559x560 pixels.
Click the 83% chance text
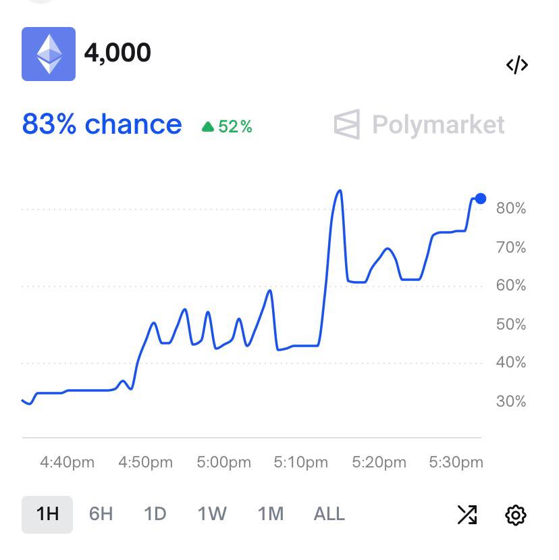(102, 125)
